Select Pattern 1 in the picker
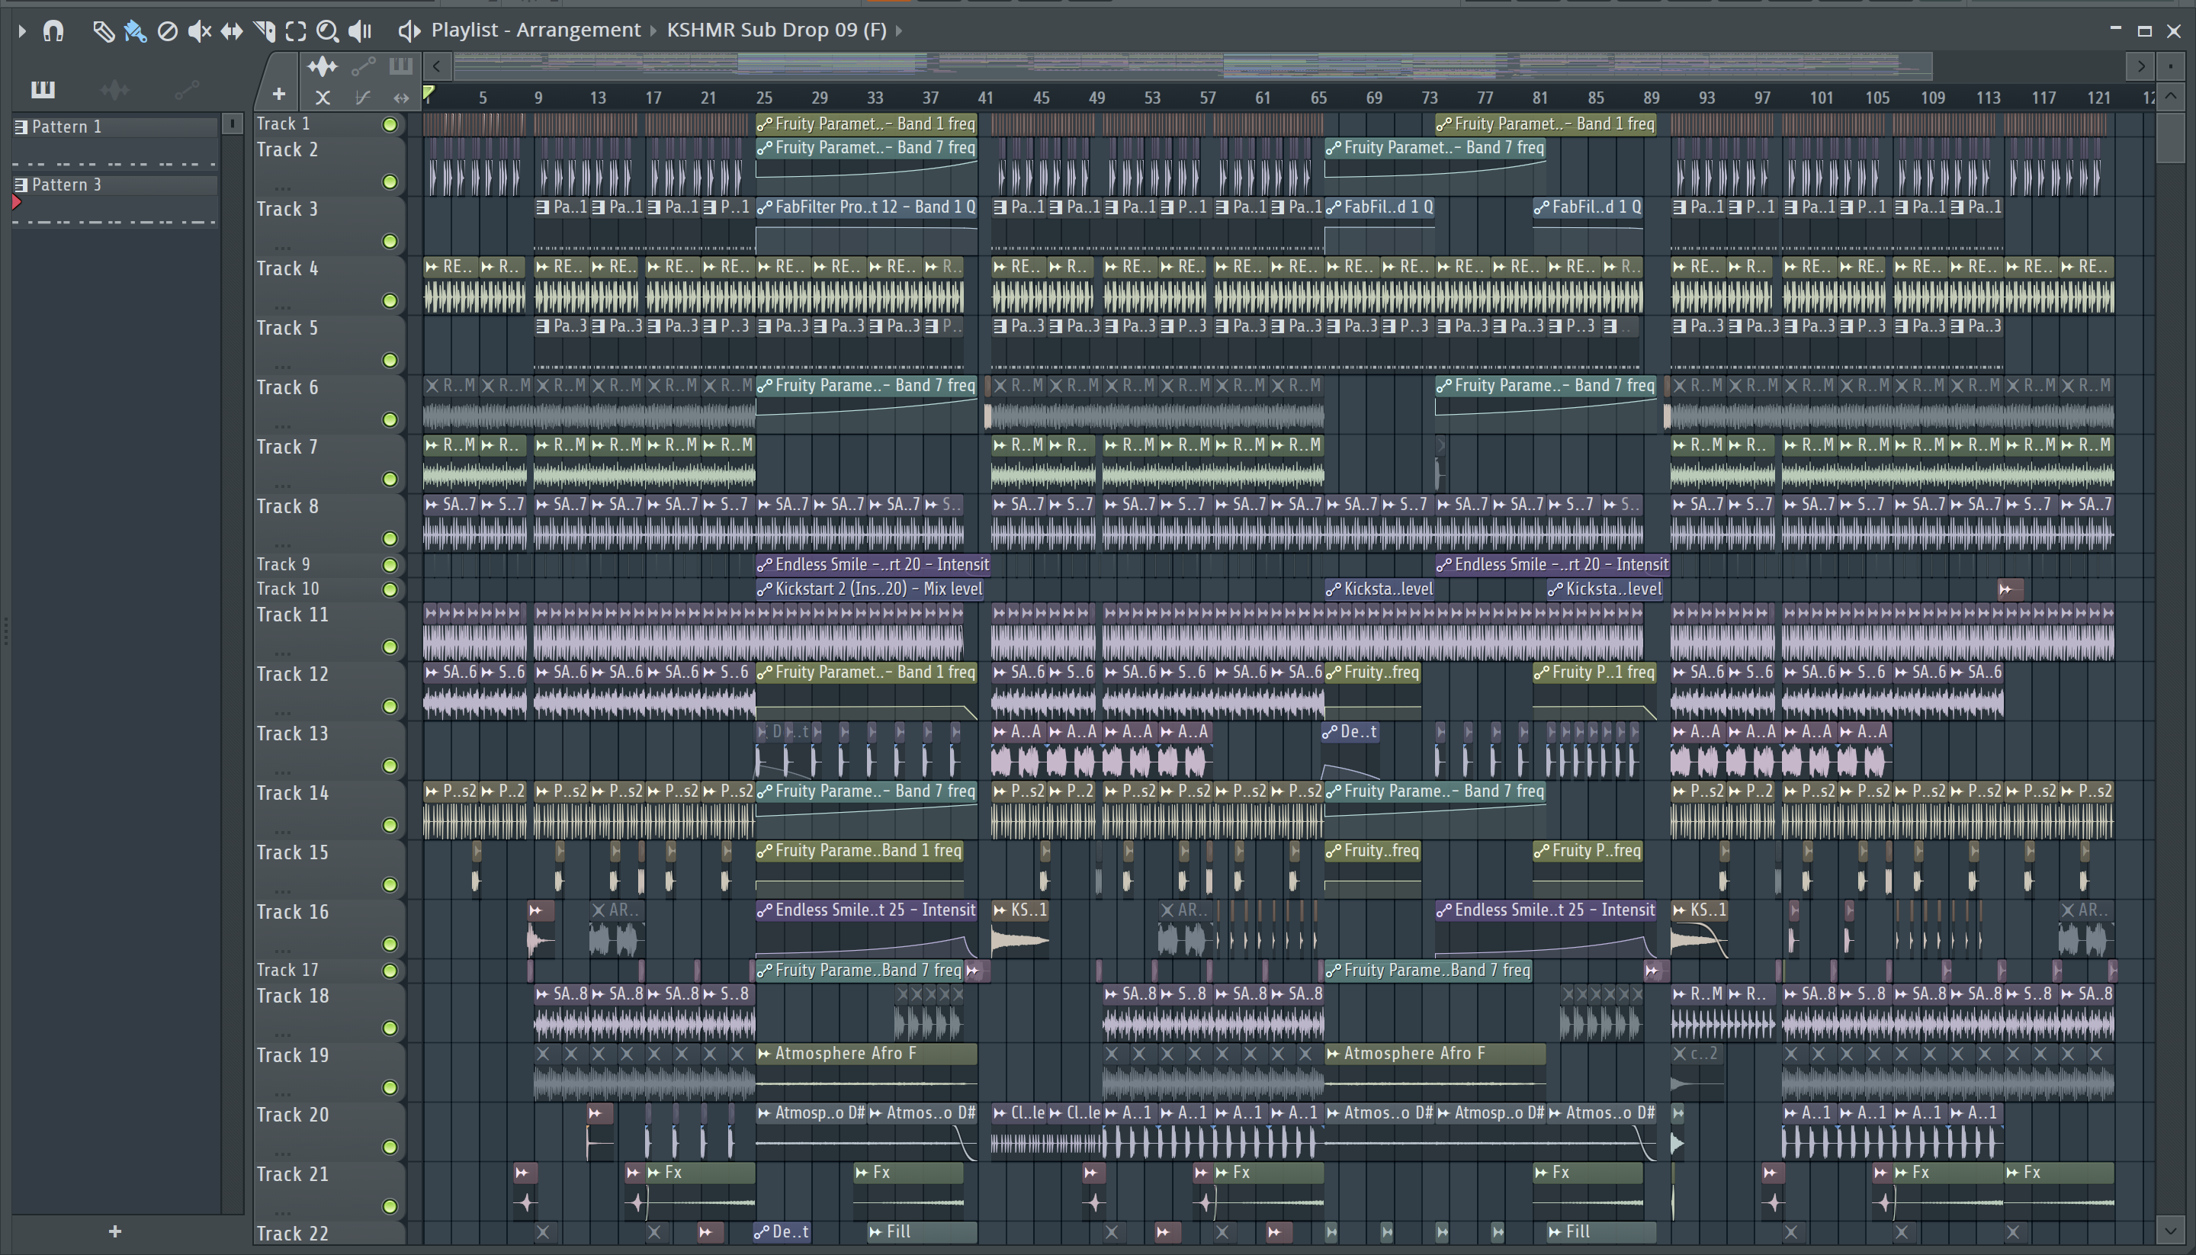 (x=115, y=127)
